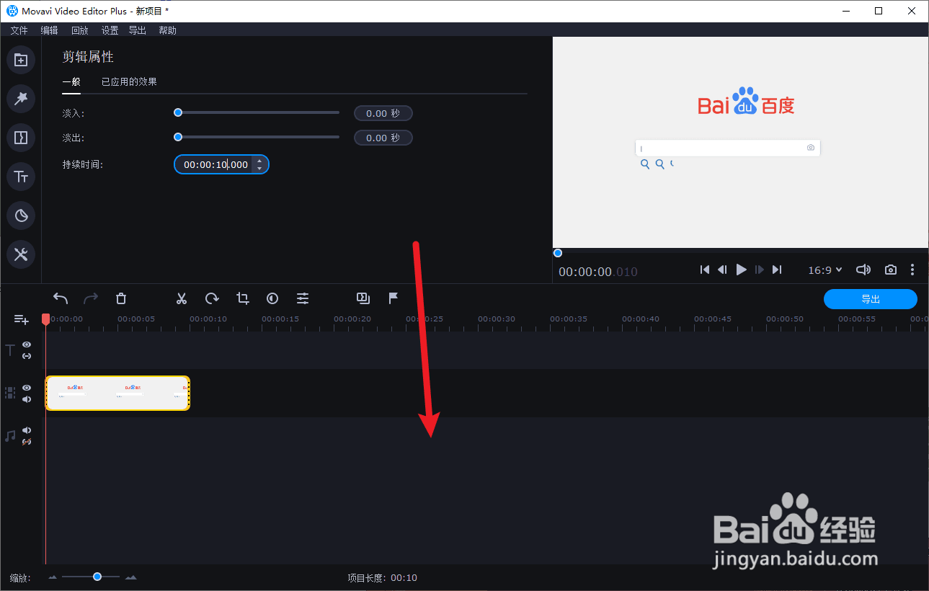Select the Baidu clip on video track
The width and height of the screenshot is (929, 591).
[117, 393]
